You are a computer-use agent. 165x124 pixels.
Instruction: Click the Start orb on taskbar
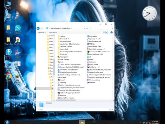pos(7,122)
